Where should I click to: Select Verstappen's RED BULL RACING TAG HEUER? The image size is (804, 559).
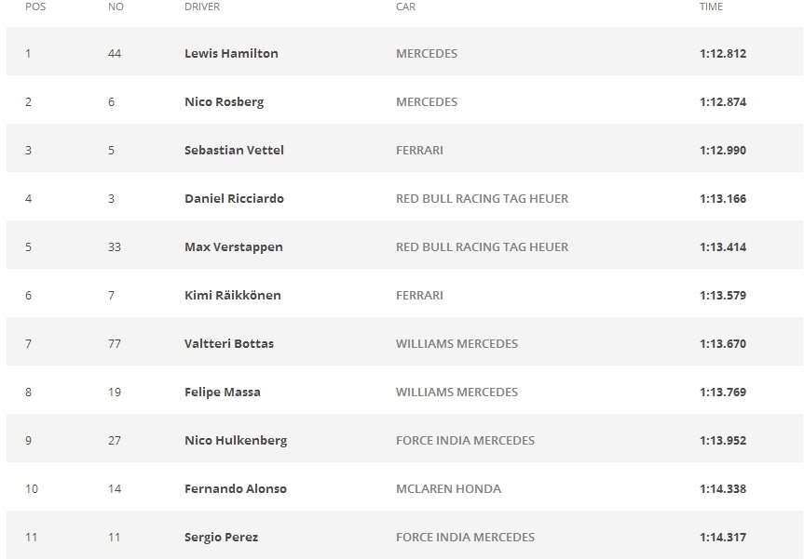point(482,246)
